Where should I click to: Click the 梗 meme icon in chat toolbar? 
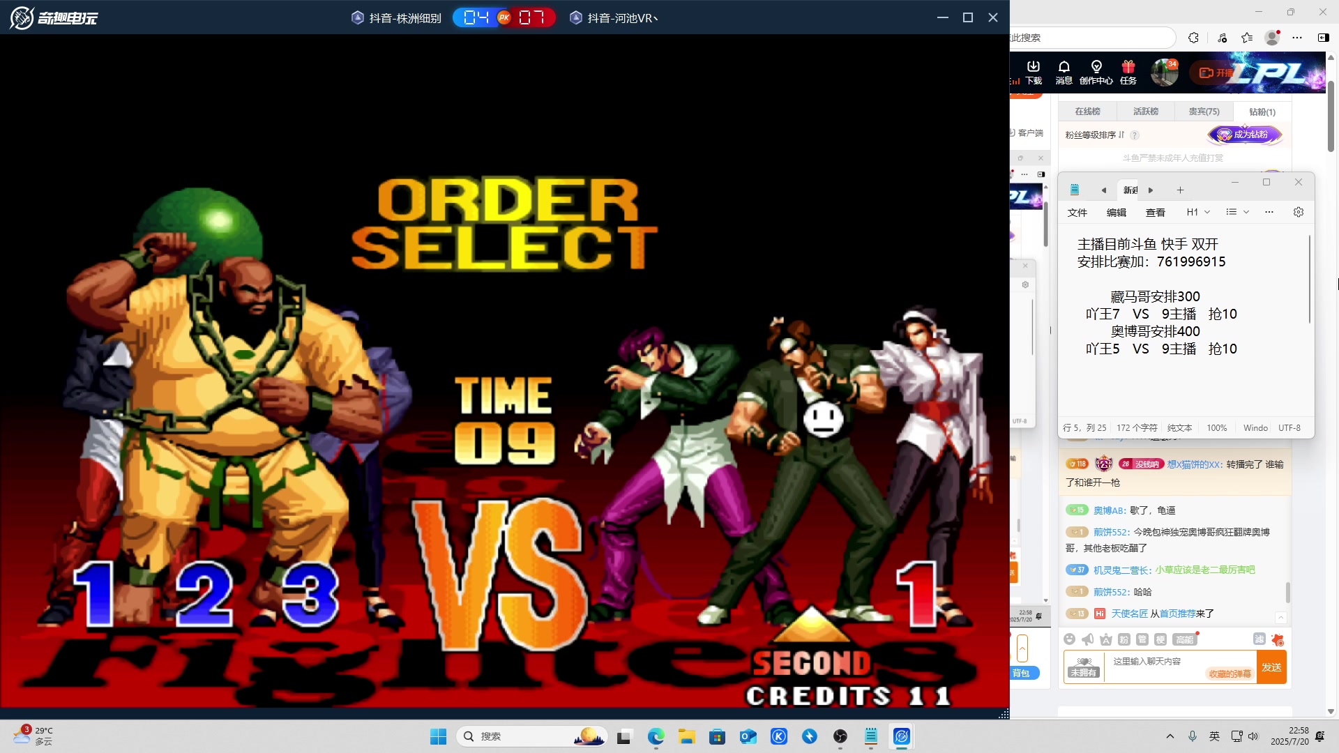pos(1160,639)
